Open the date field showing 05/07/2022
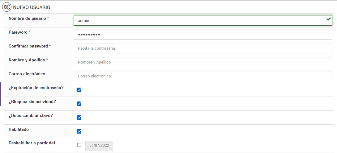The image size is (337, 153). (99, 145)
